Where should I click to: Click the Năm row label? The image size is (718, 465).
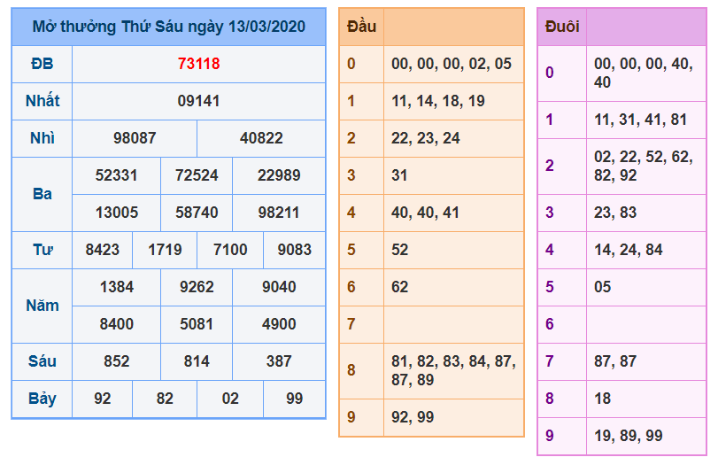[42, 306]
